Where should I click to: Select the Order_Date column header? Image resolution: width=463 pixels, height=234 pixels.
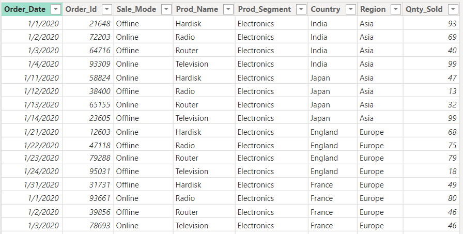[x=25, y=9]
